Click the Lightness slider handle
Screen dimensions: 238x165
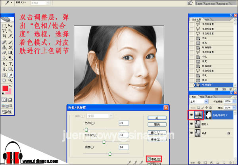[110, 153]
